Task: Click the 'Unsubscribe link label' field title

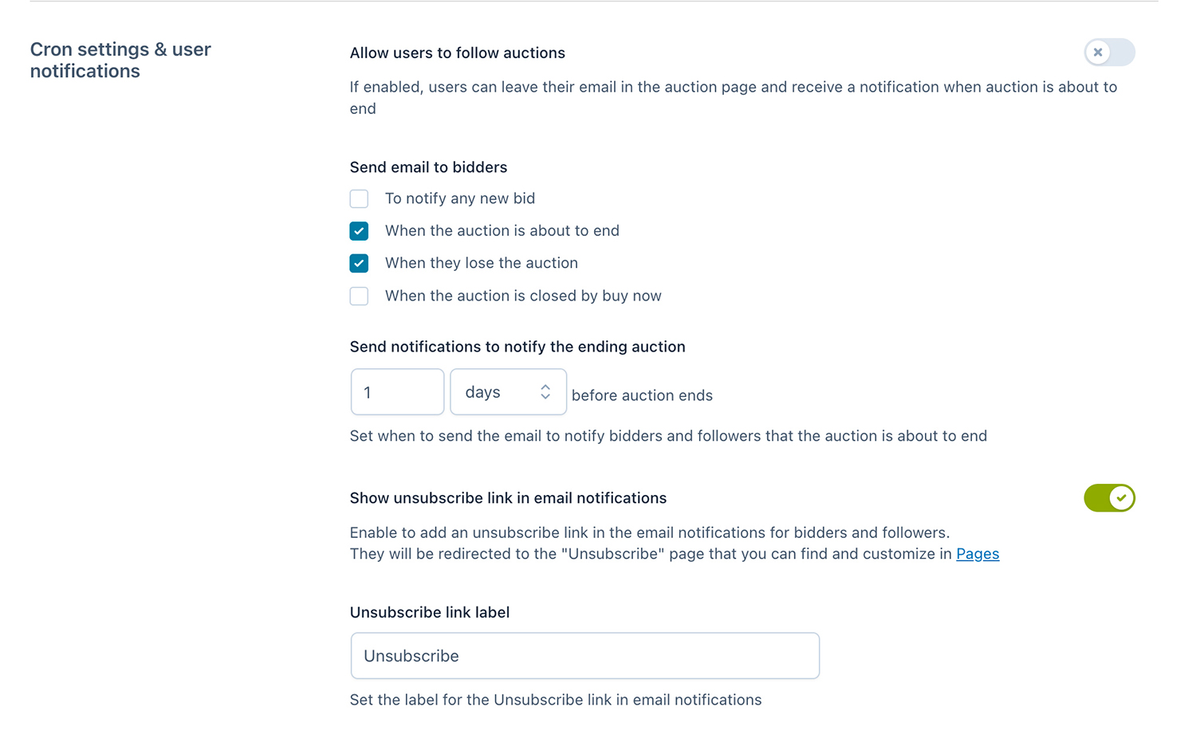Action: 430,612
